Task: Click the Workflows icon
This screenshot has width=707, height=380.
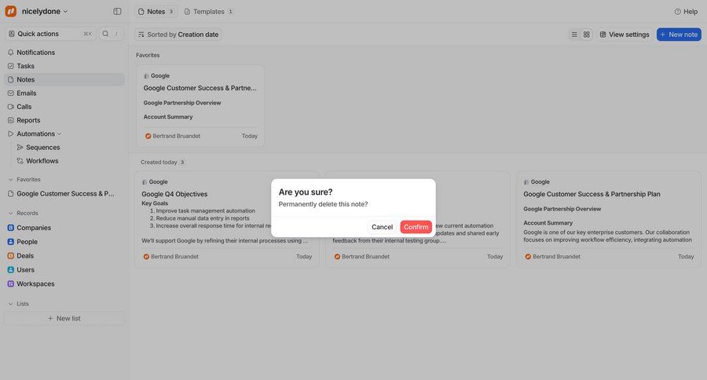Action: (x=20, y=160)
